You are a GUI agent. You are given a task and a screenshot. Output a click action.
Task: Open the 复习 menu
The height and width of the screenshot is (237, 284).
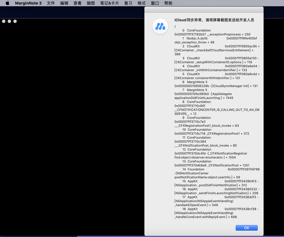pyautogui.click(x=128, y=3)
